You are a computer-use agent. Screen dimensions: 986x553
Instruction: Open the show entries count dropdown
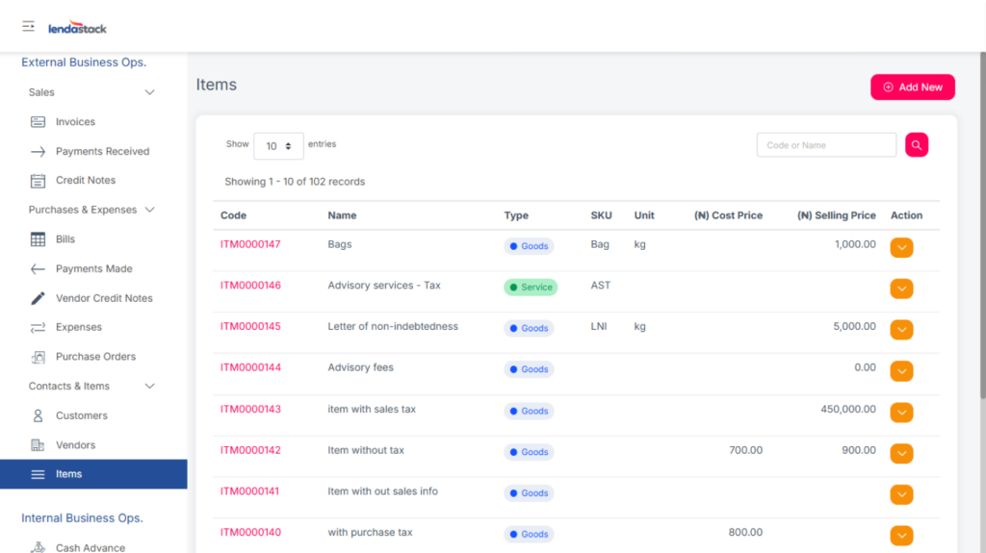[x=278, y=146]
